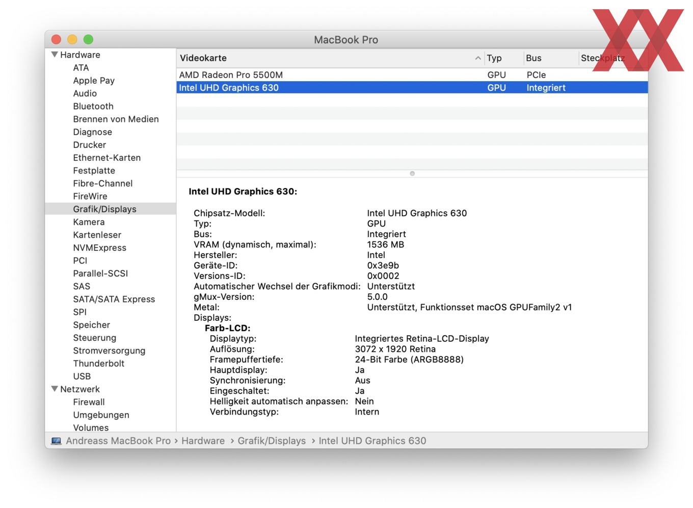Open the NVMExpress entry
This screenshot has width=693, height=508.
[x=99, y=248]
